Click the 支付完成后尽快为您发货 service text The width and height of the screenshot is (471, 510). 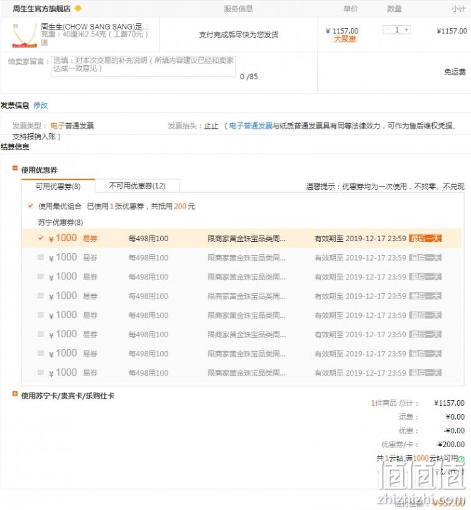[x=239, y=35]
